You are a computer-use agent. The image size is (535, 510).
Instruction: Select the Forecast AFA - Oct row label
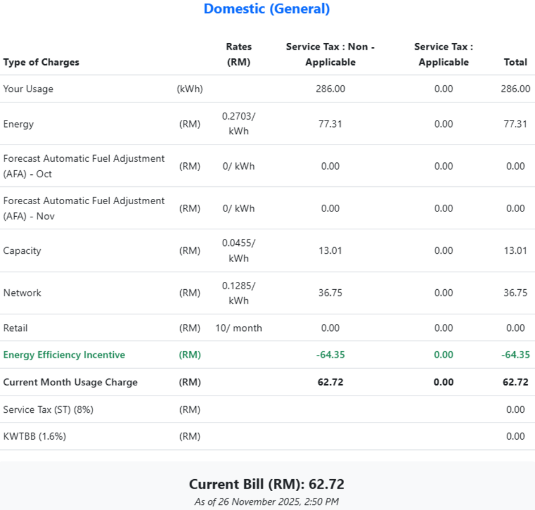tap(84, 166)
